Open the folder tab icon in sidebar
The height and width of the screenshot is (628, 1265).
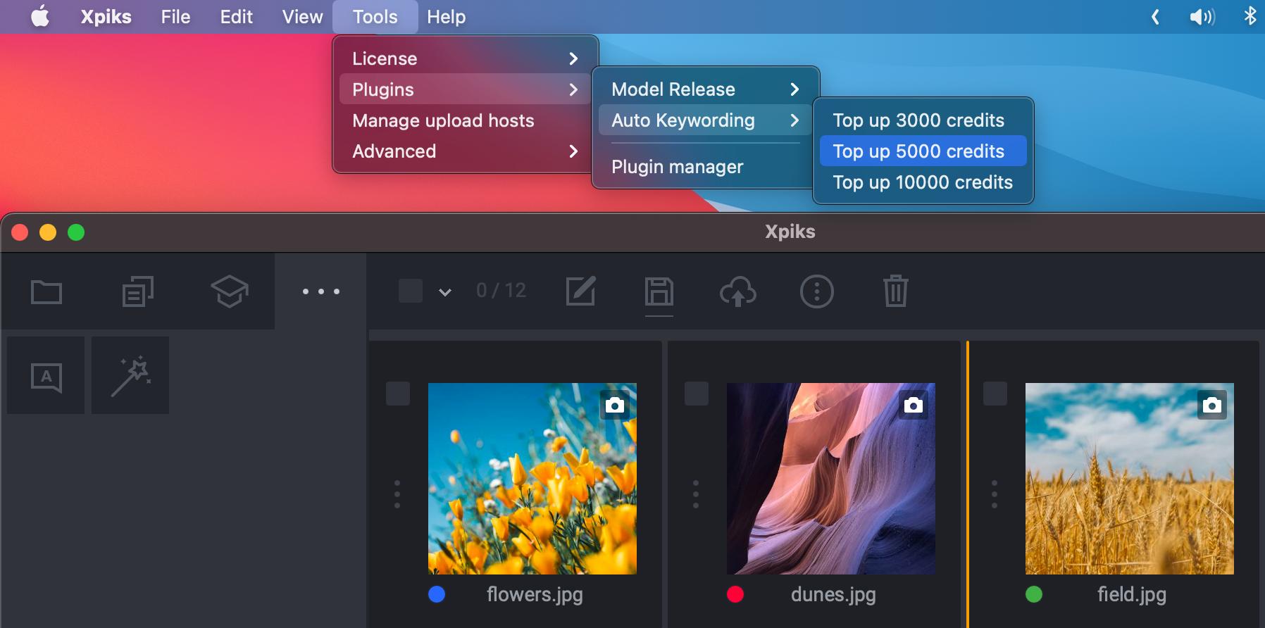point(46,291)
